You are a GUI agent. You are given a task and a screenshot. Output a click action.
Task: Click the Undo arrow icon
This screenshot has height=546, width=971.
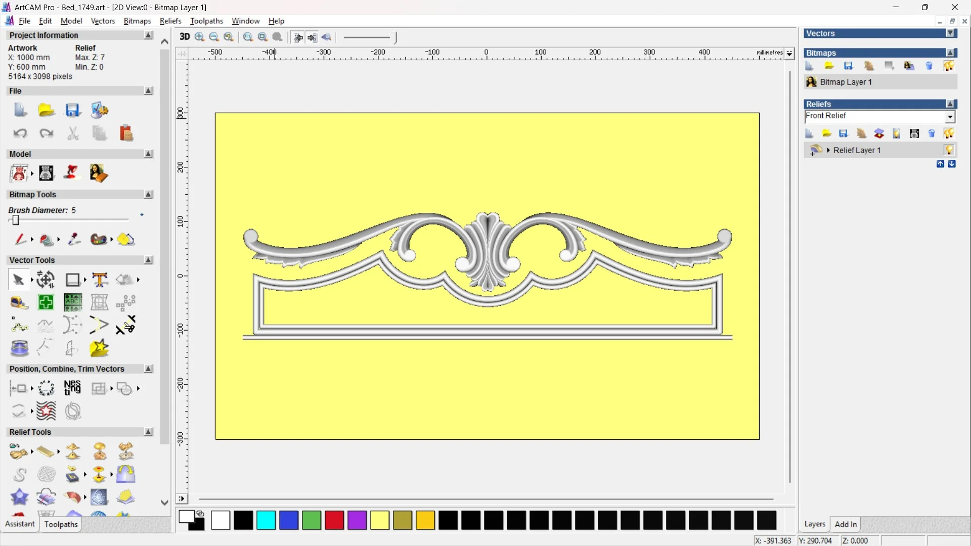pos(20,133)
